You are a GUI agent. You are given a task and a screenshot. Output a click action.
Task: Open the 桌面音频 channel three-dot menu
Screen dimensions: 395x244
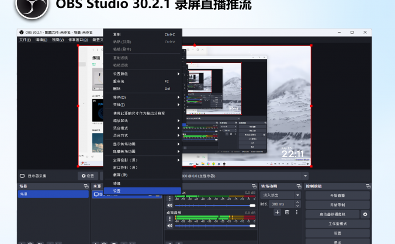(170, 218)
